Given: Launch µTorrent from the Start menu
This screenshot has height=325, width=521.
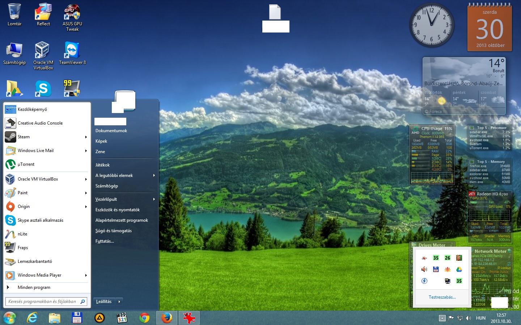Looking at the screenshot, I should click(47, 164).
